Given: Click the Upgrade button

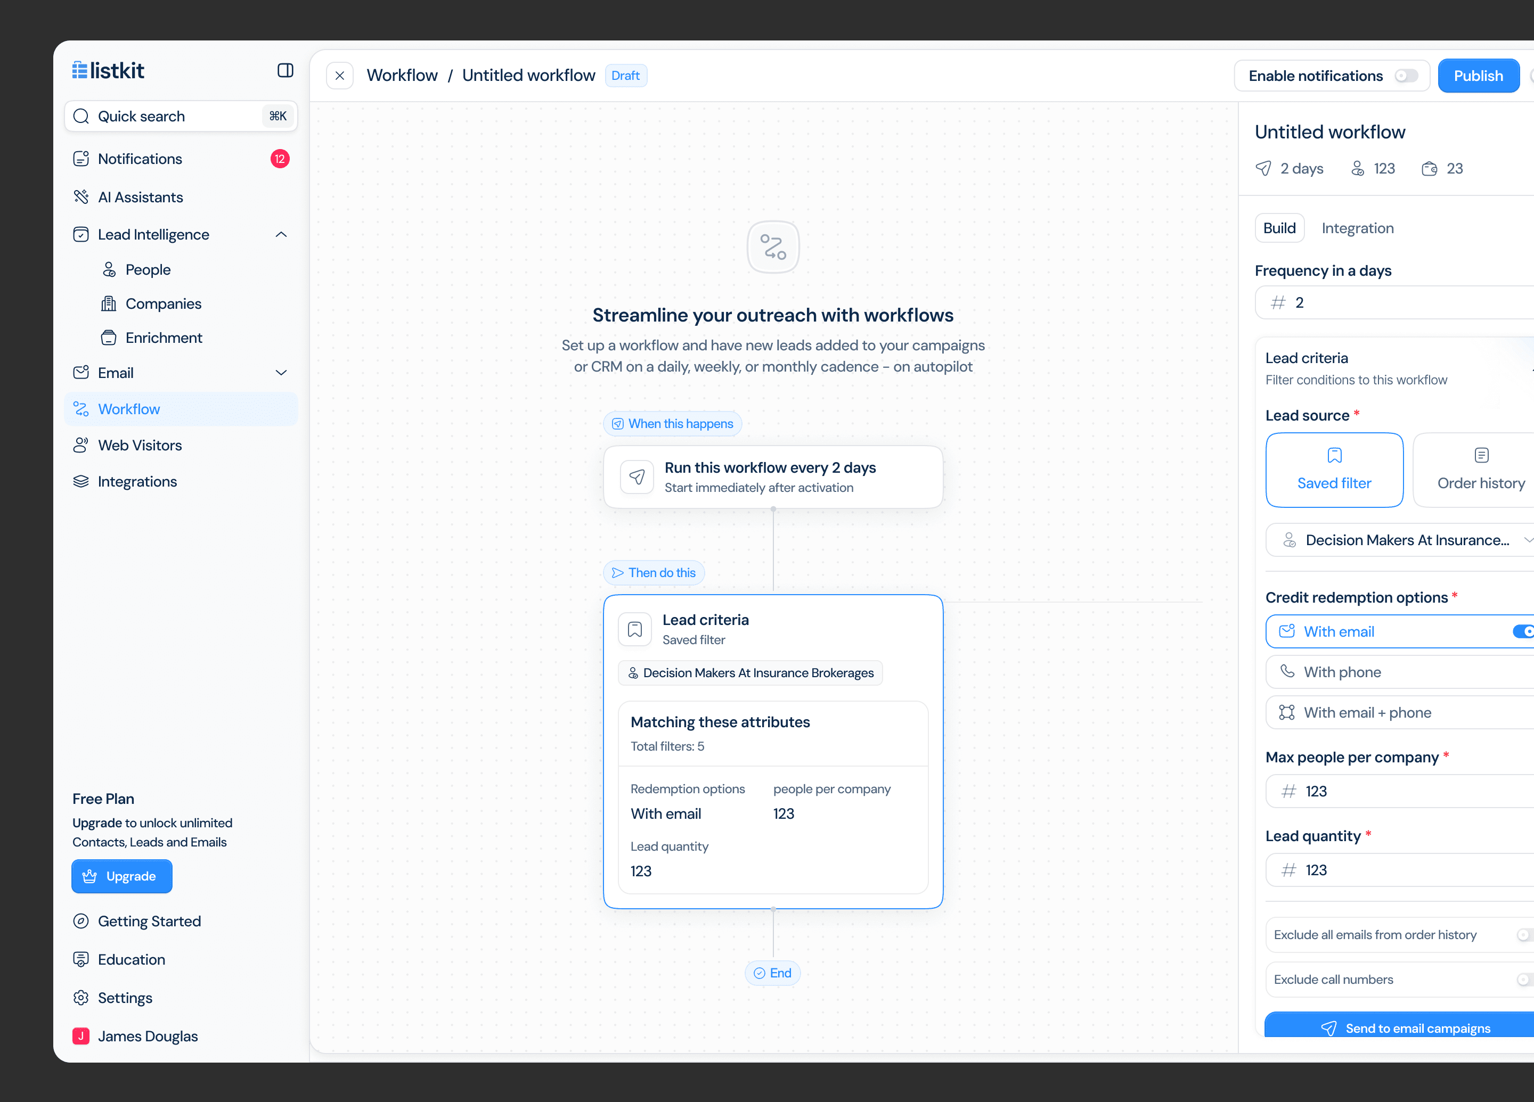Looking at the screenshot, I should point(122,876).
